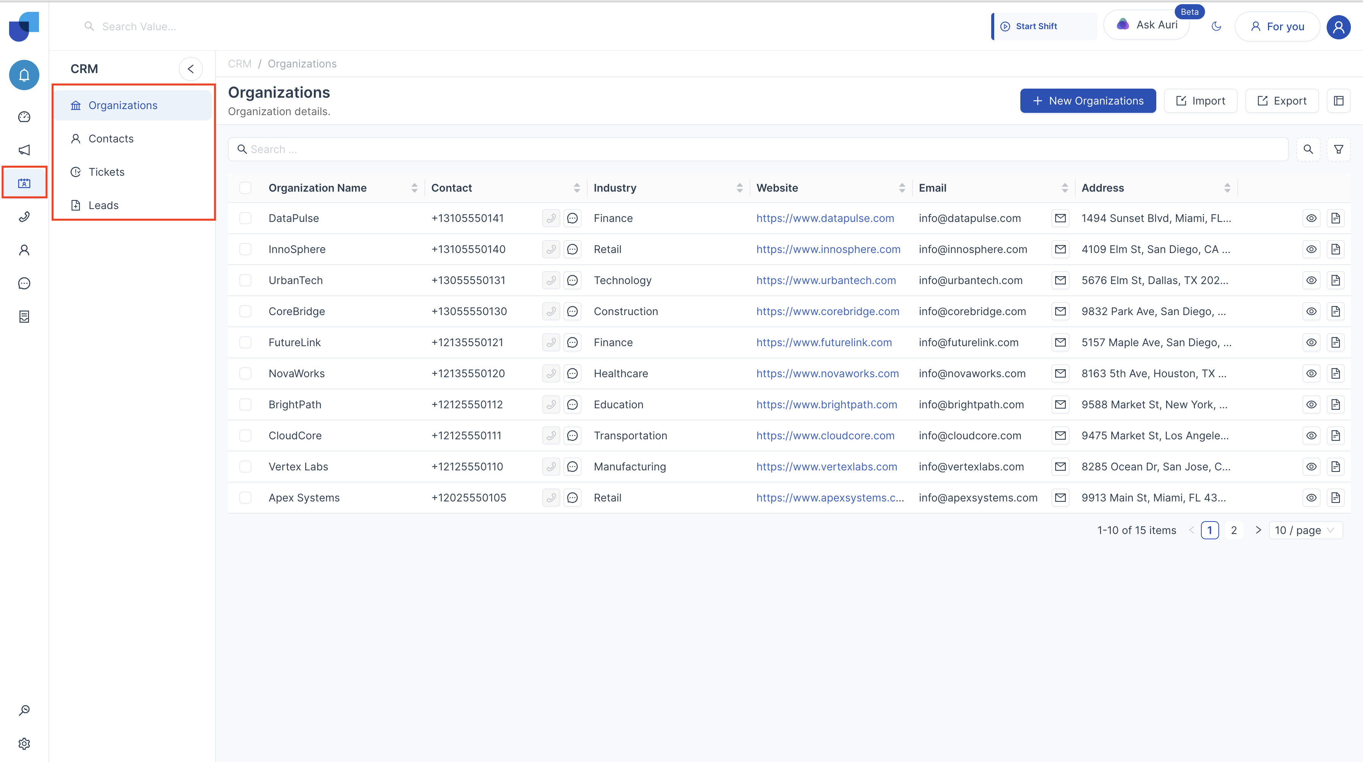Viewport: 1363px width, 762px height.
Task: Open document icon for CoreBridge row
Action: (x=1335, y=311)
